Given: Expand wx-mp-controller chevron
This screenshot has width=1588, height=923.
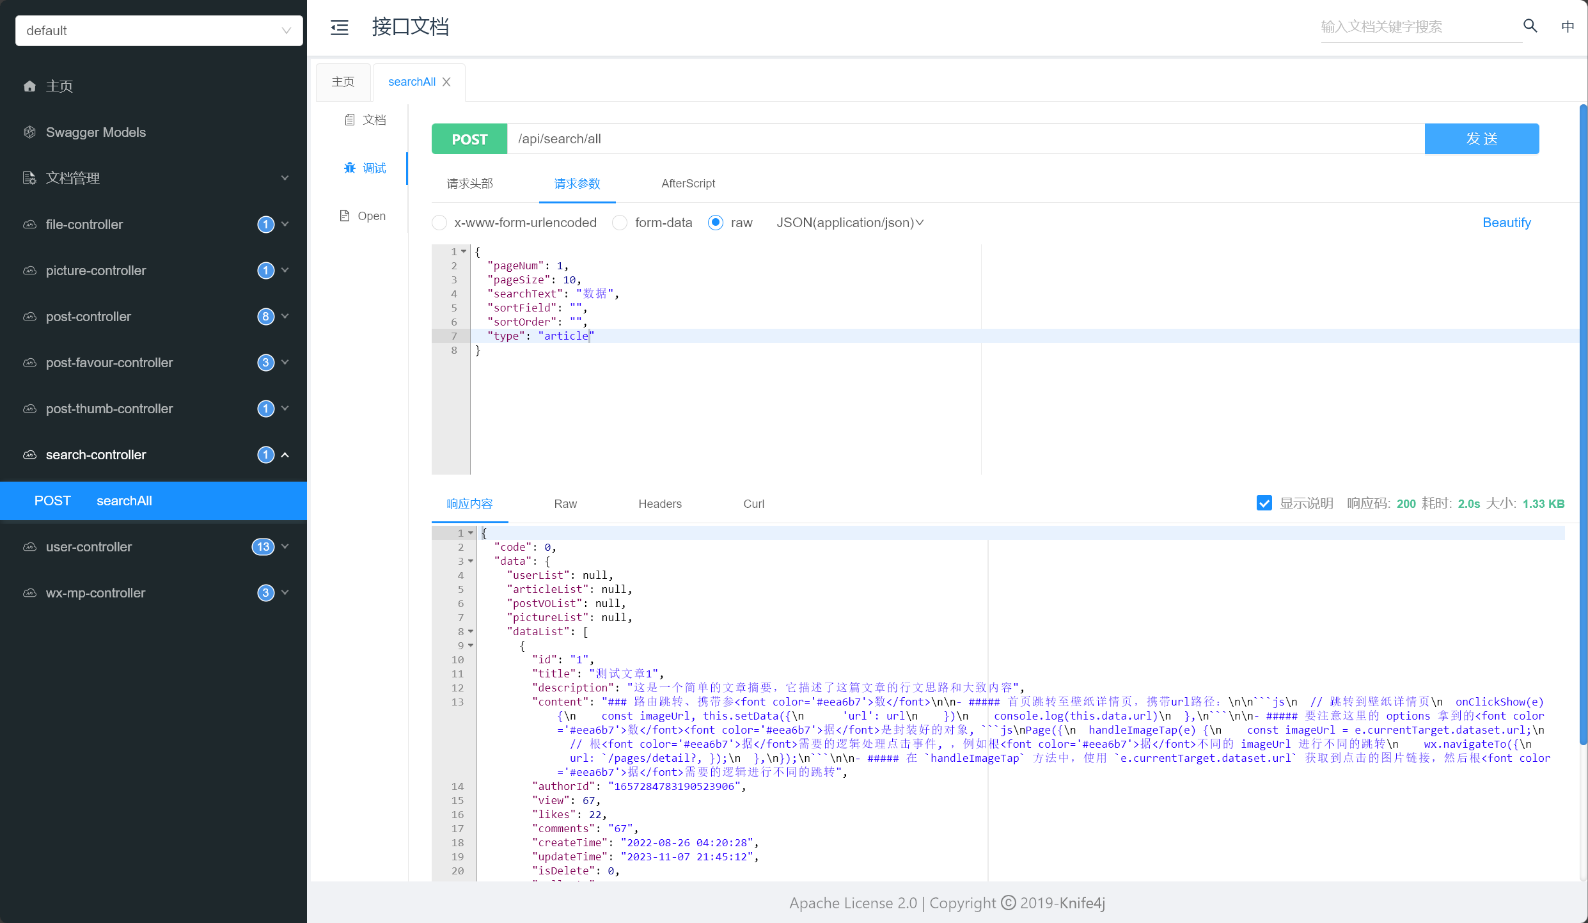Looking at the screenshot, I should point(285,592).
